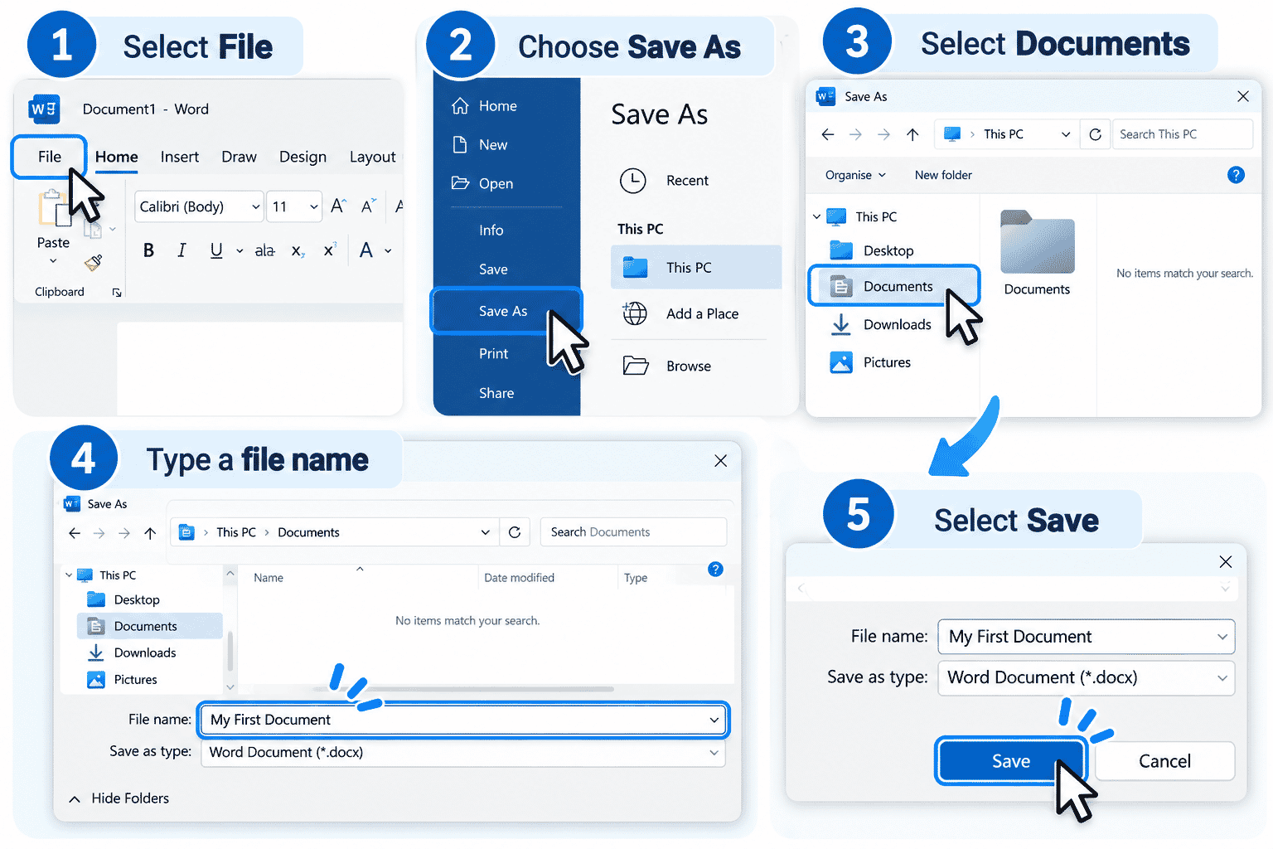
Task: Click the help question mark in step 3 dialog
Action: (x=1236, y=175)
